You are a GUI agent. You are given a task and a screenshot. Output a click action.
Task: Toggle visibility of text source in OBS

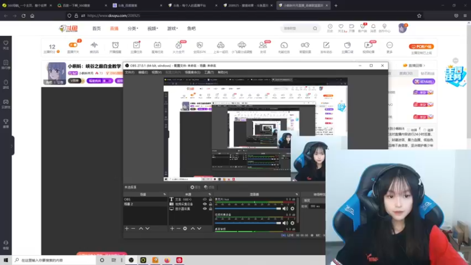click(205, 200)
